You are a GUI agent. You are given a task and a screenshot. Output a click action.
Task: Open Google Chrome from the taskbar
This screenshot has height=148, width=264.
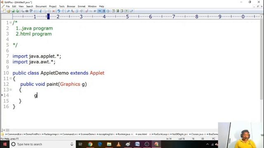90,144
